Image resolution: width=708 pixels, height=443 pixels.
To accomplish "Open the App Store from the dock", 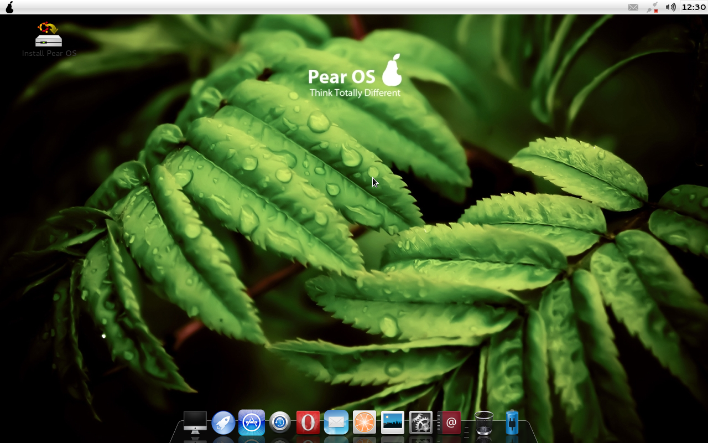I will (x=252, y=423).
